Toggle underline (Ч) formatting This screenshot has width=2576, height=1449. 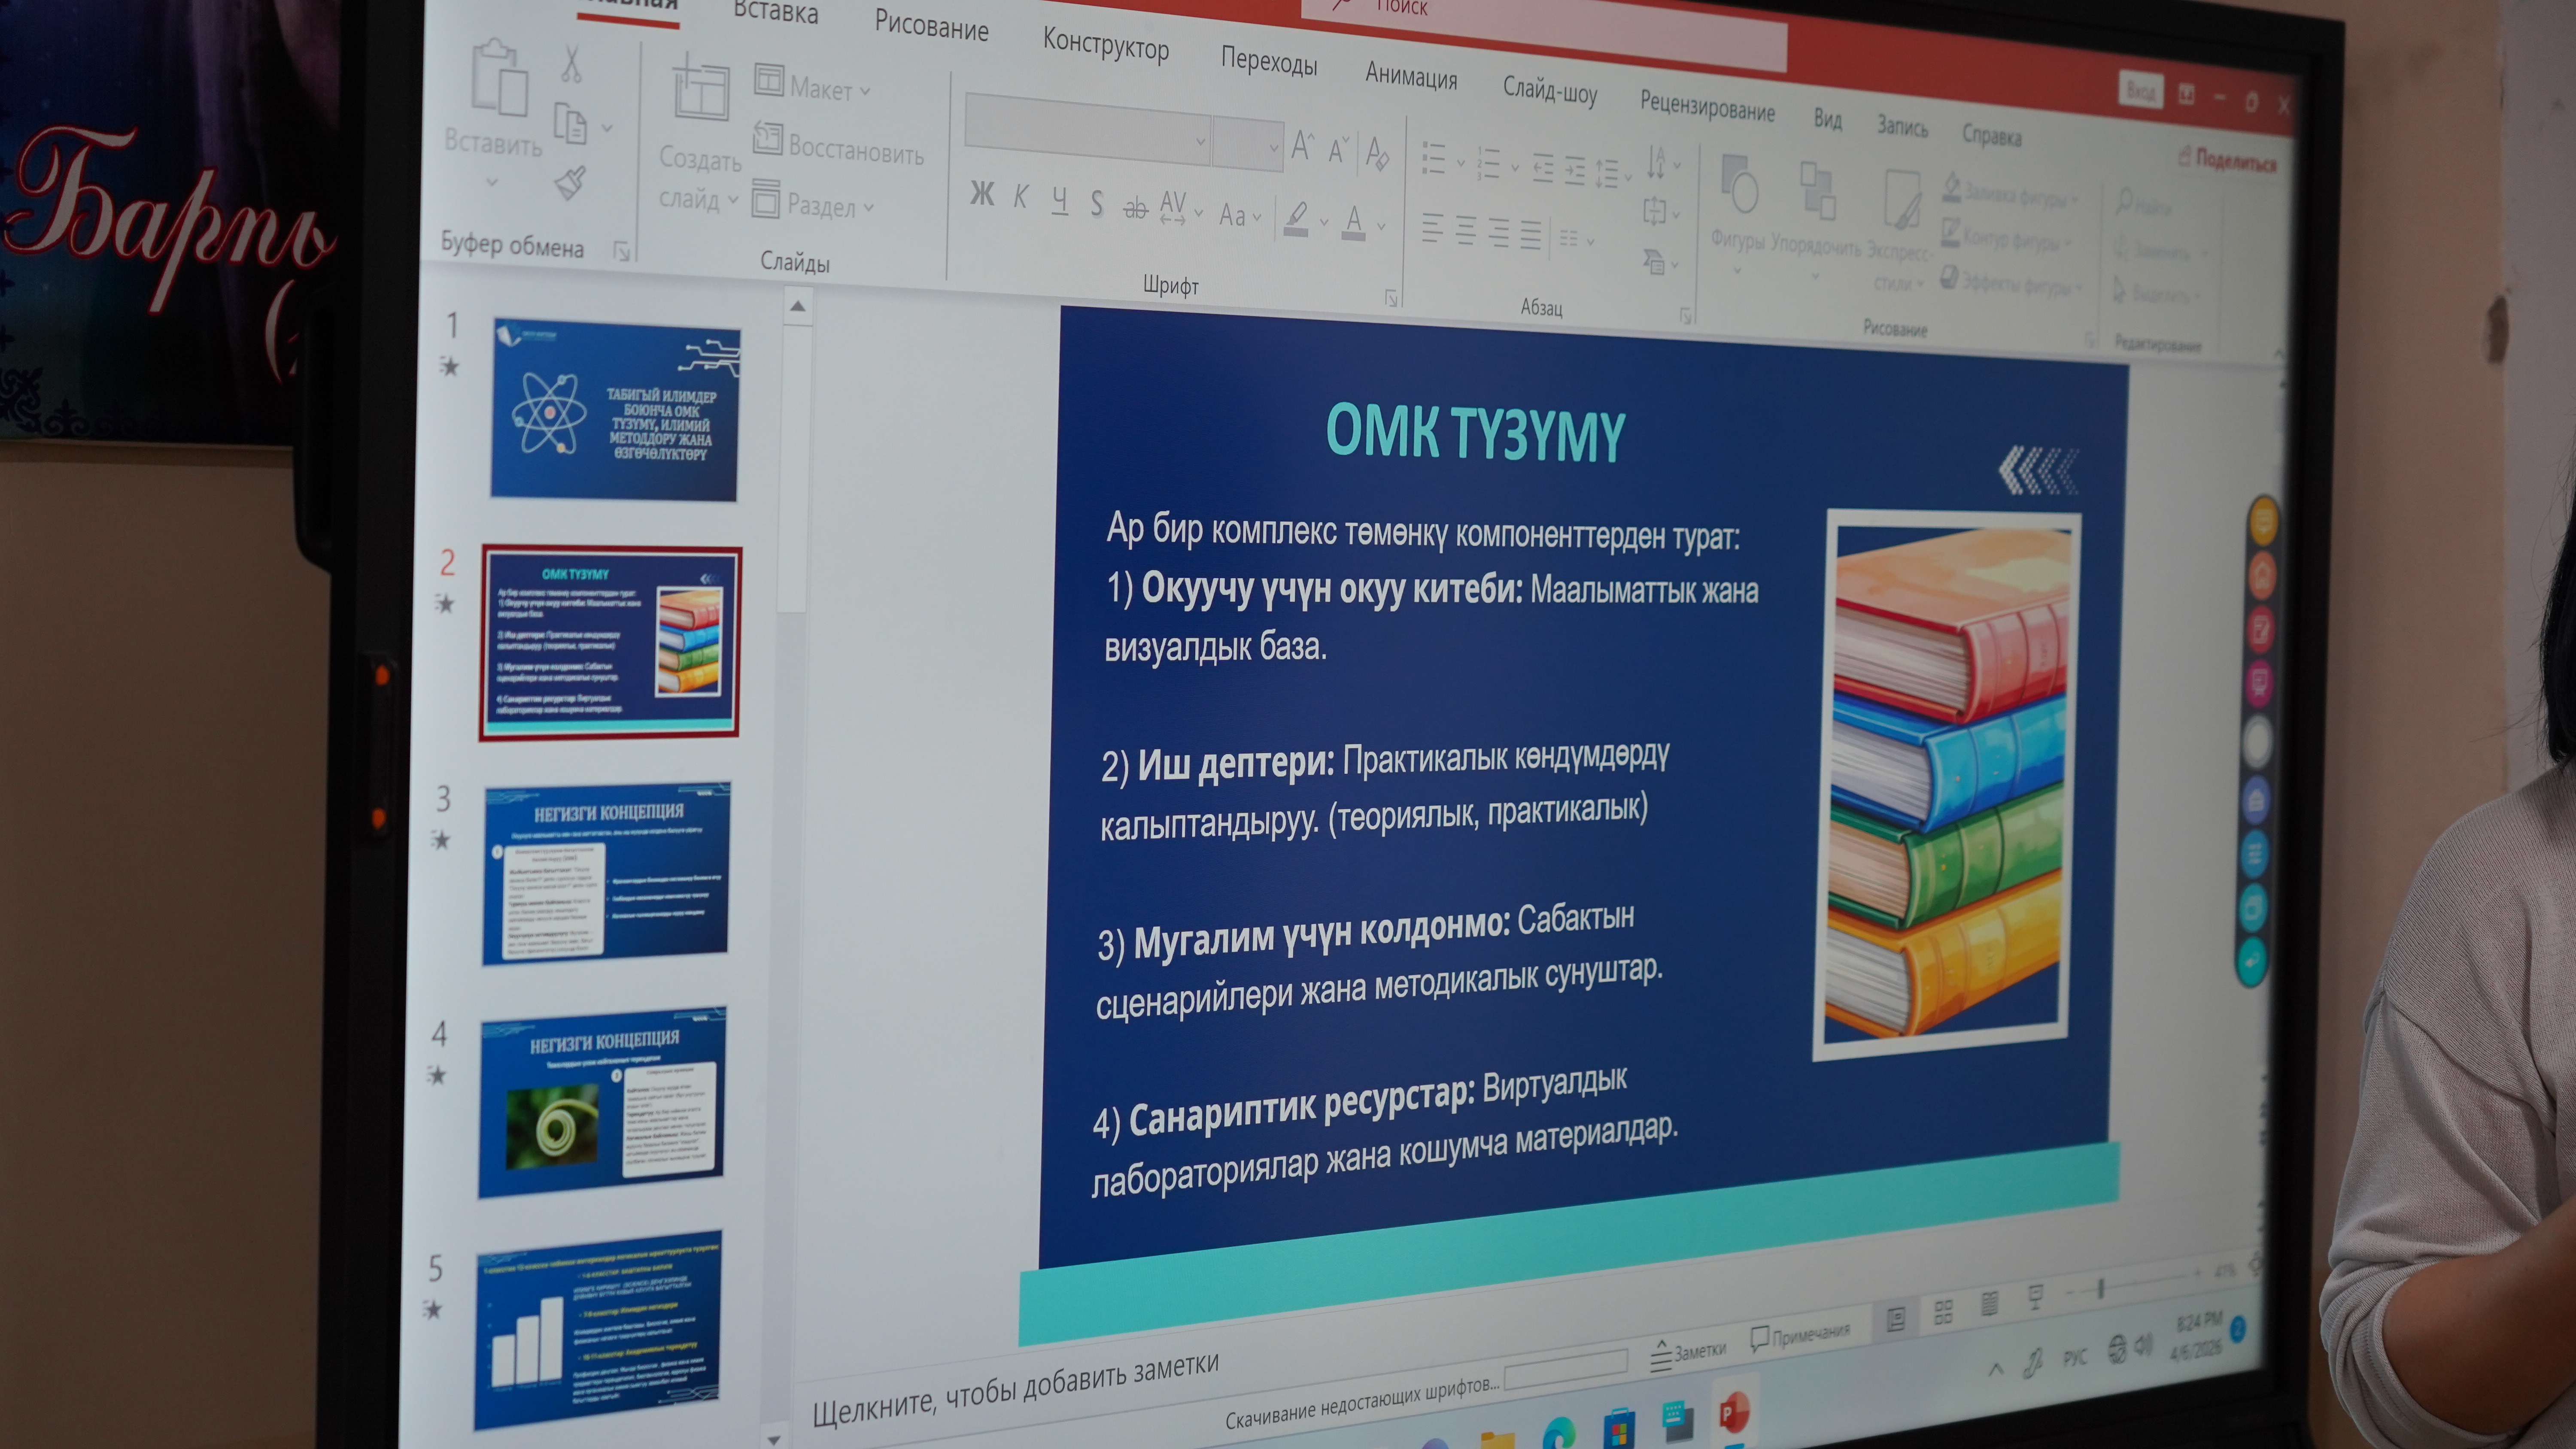tap(1059, 201)
